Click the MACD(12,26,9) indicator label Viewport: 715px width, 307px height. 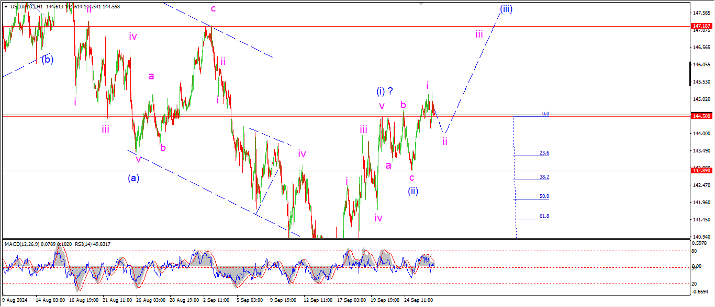tap(24, 244)
